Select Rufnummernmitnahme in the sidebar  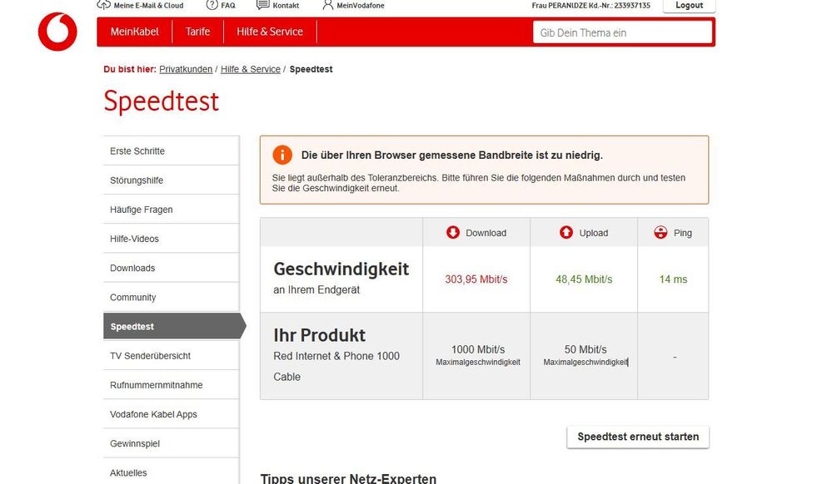coord(171,385)
